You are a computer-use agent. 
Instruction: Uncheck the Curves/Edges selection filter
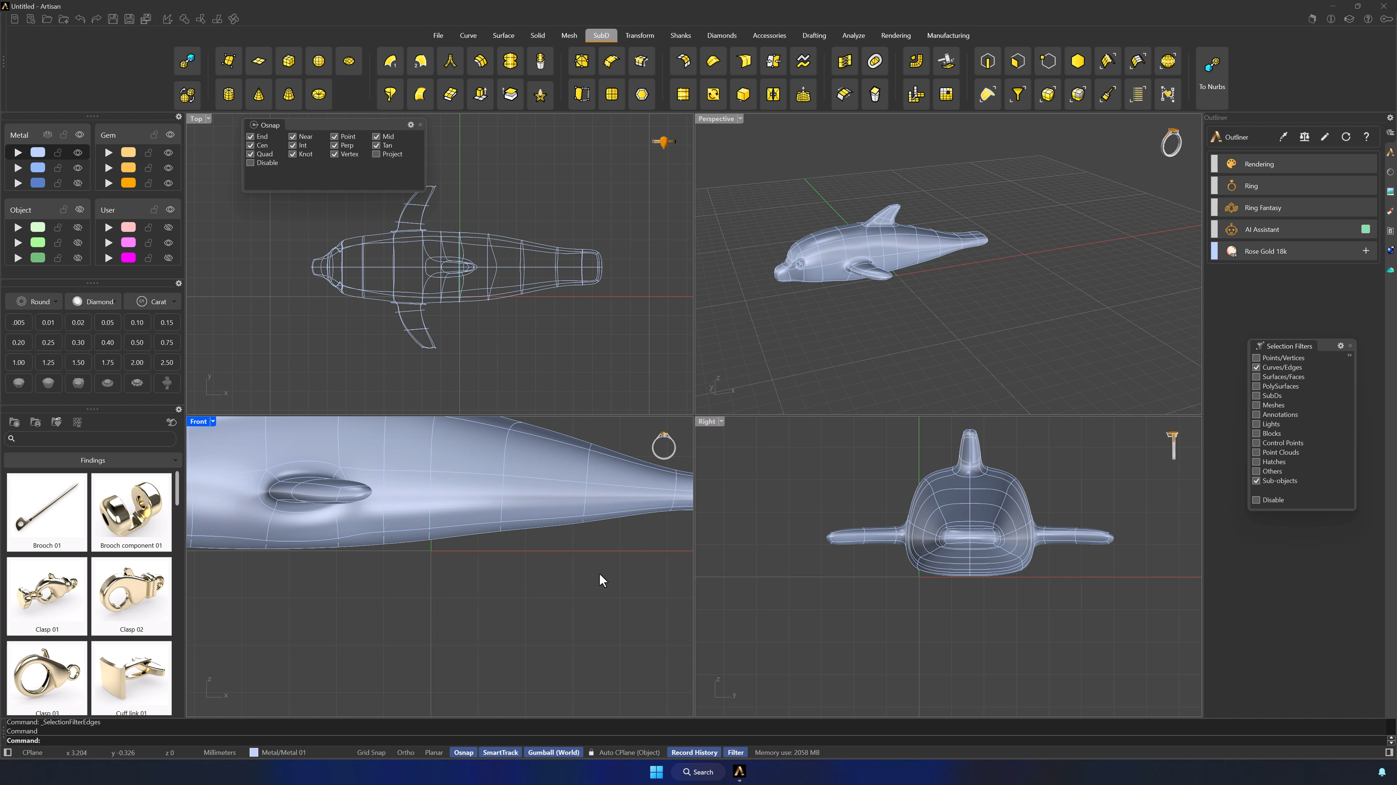tap(1256, 367)
